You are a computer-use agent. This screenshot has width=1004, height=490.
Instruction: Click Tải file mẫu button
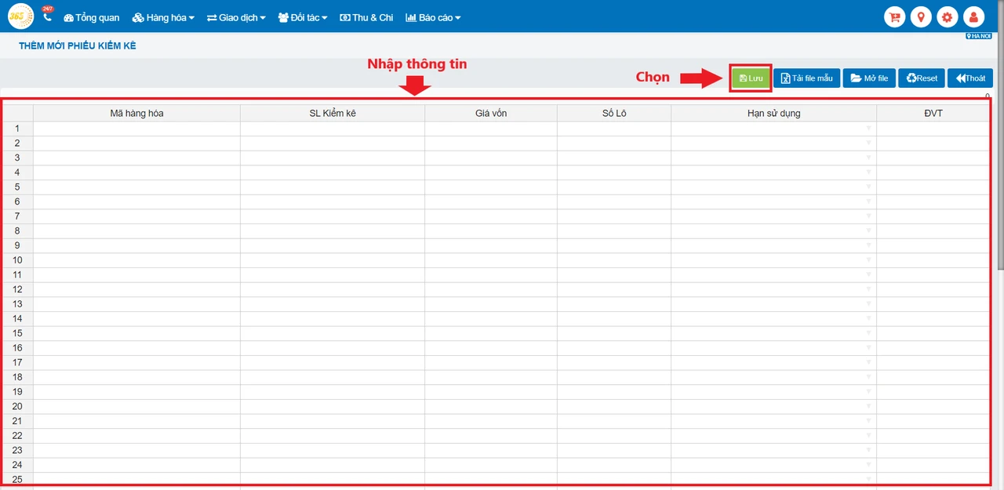click(x=807, y=78)
